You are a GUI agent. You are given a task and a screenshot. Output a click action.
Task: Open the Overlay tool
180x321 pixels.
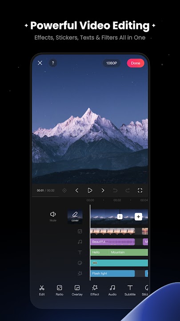click(x=77, y=290)
